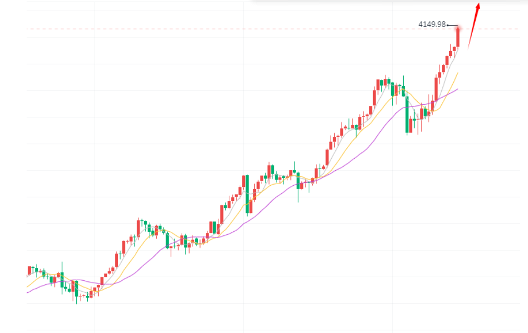Select the large green drop candle
This screenshot has width=528, height=333.
[407, 115]
